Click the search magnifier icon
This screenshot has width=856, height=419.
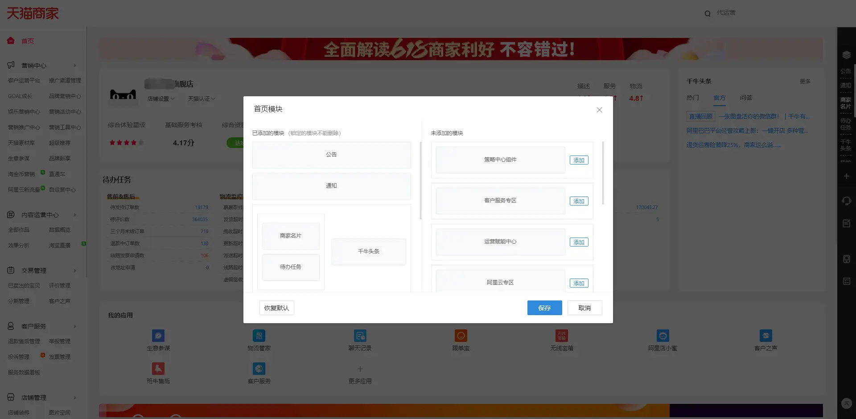click(708, 13)
